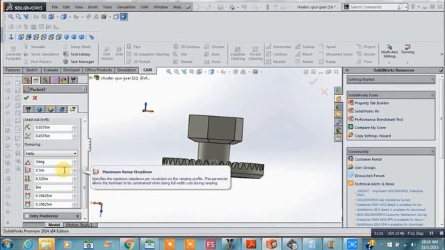Open the Drill Wizard

coord(106,53)
